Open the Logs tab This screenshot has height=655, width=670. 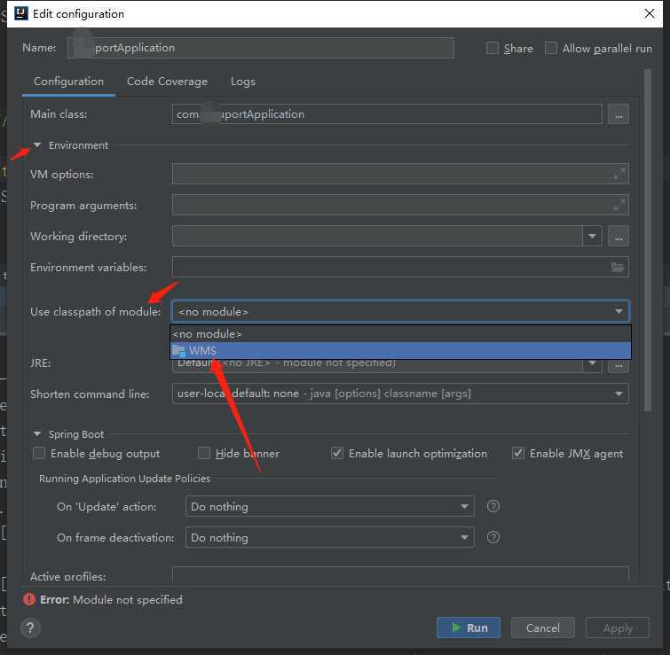click(242, 82)
